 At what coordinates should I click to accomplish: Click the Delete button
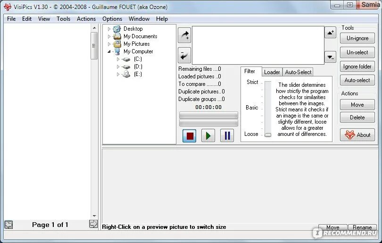[357, 117]
